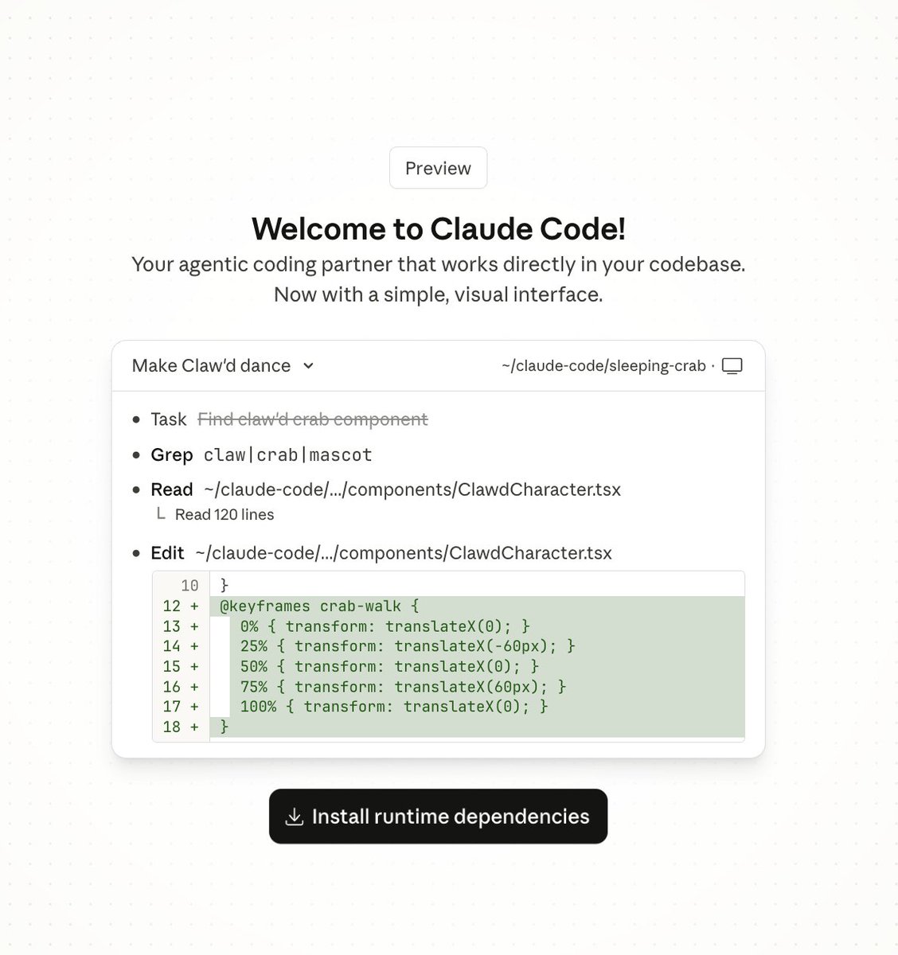Open the Read step's ClawdCharacter.tsx path
Screen dimensions: 898x955
coord(412,489)
